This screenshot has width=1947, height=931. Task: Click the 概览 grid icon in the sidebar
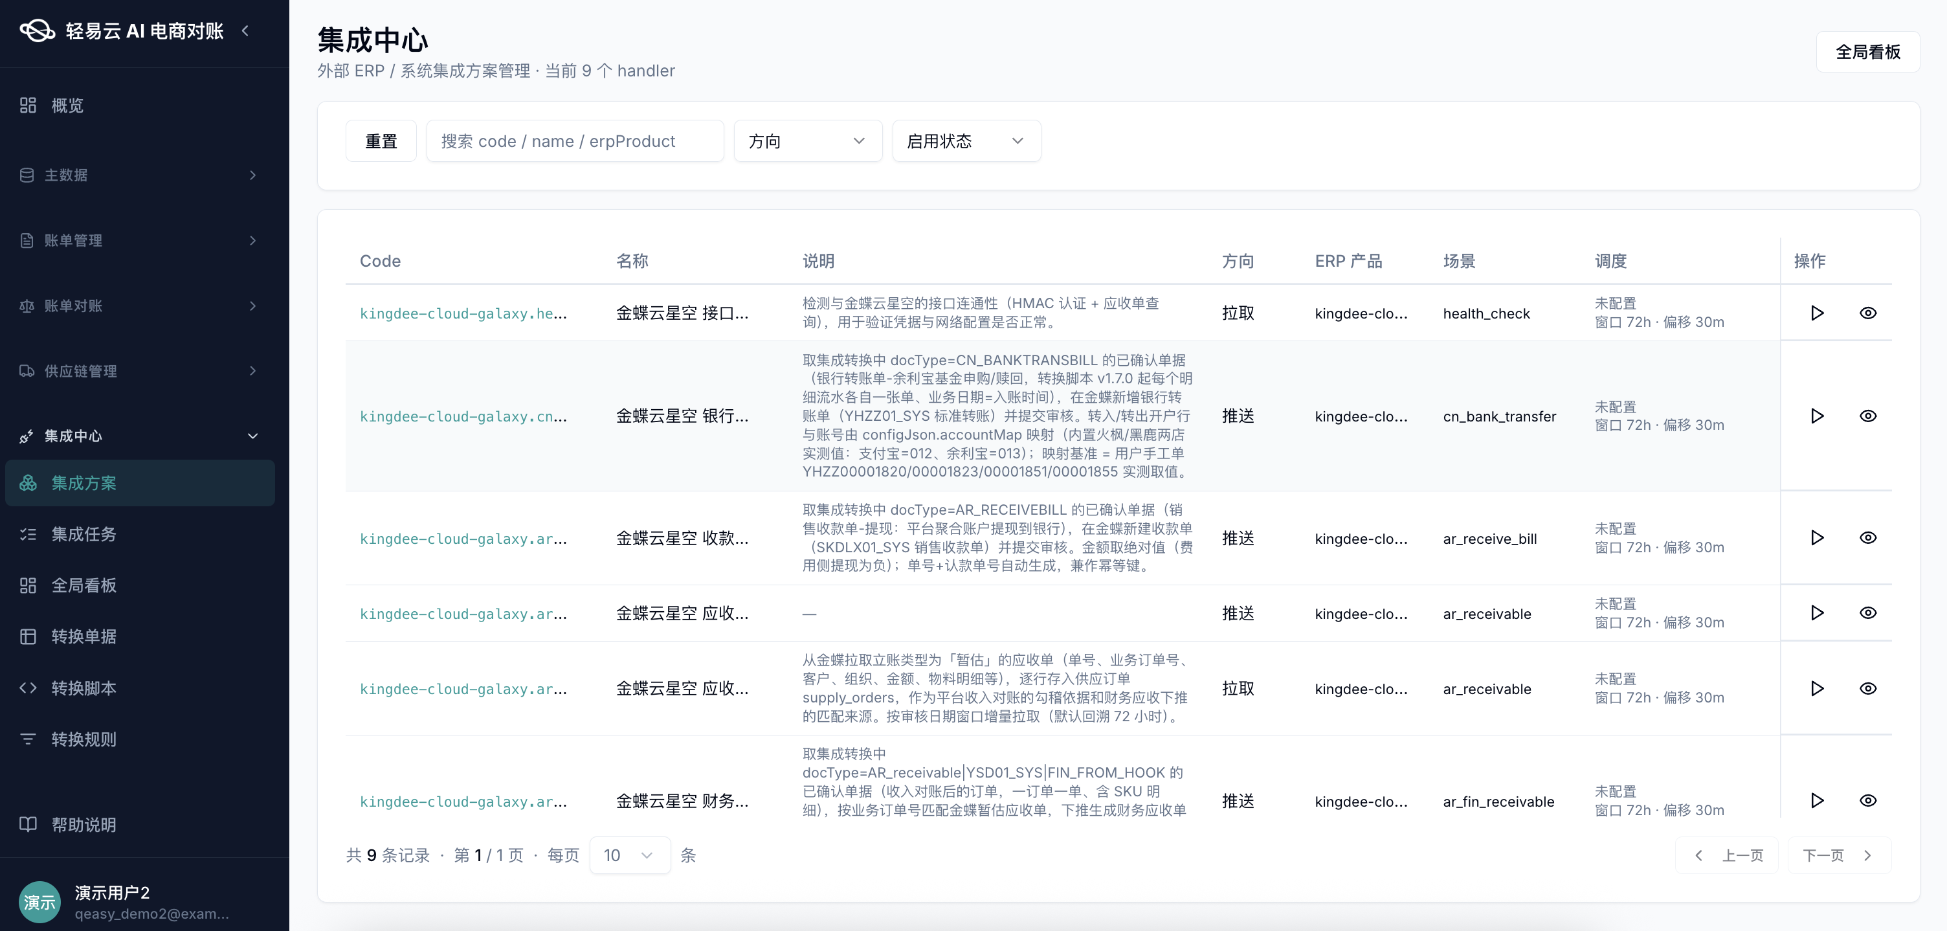[x=28, y=105]
